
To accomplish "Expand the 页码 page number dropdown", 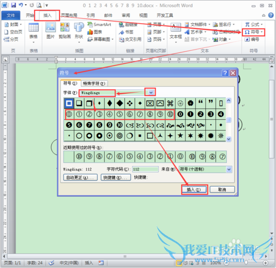I will point(163,39).
